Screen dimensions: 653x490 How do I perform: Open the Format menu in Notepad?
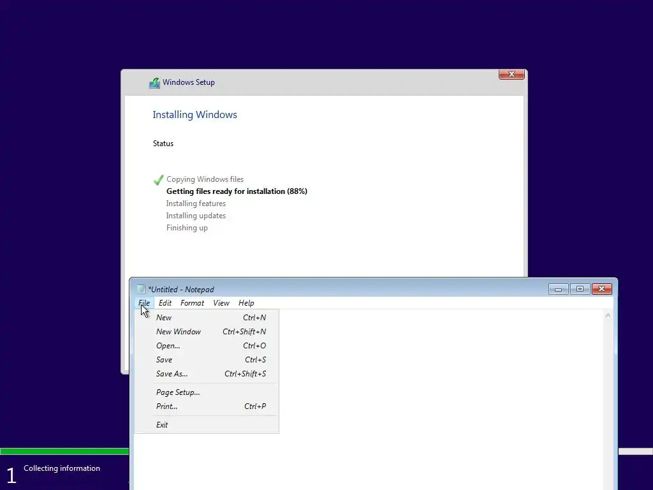[x=192, y=303]
